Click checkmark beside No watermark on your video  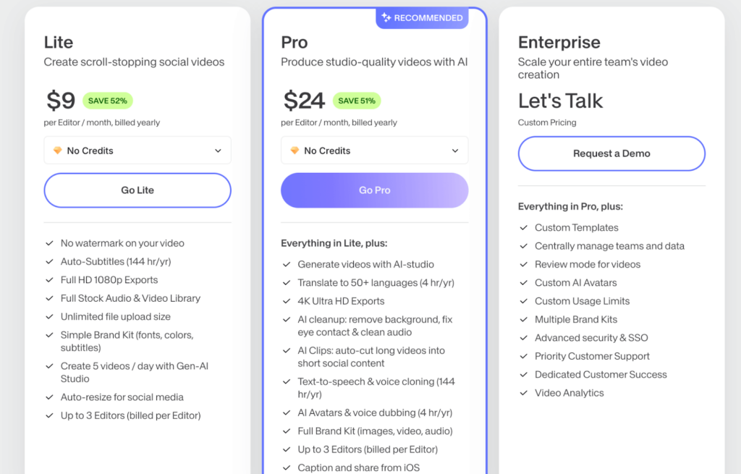[49, 243]
